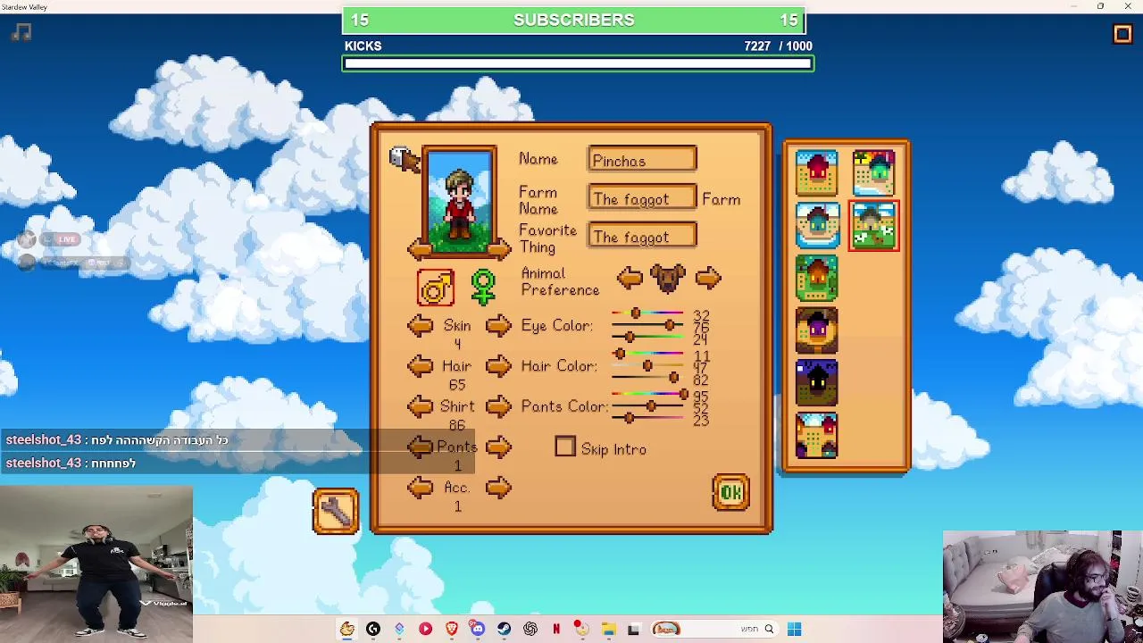The image size is (1143, 643).
Task: Choose the Standard farm type icon
Action: (817, 173)
